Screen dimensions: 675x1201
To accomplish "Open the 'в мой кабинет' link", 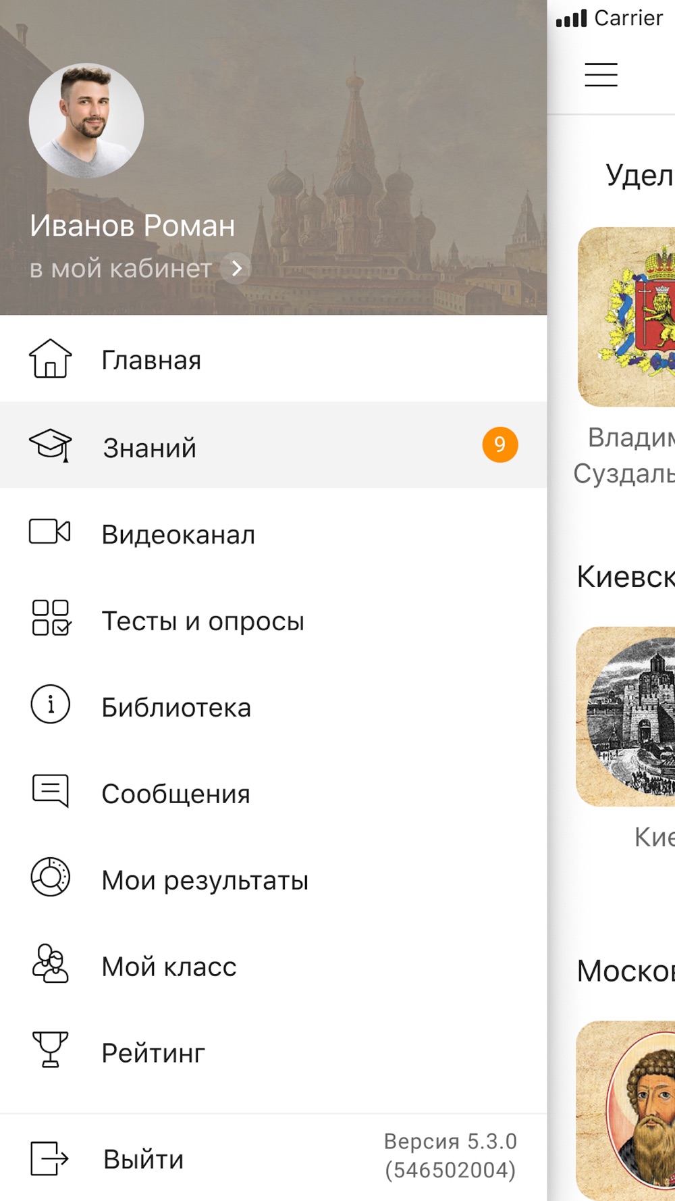I will [x=120, y=269].
